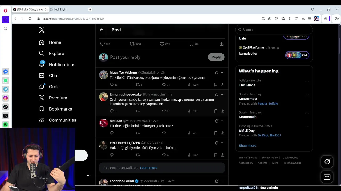Share Melis35's reply
Screen dimensions: 341x191
click(223, 133)
